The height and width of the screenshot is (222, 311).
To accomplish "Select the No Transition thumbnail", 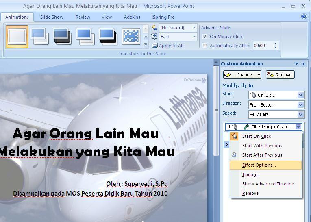I will pyautogui.click(x=17, y=37).
